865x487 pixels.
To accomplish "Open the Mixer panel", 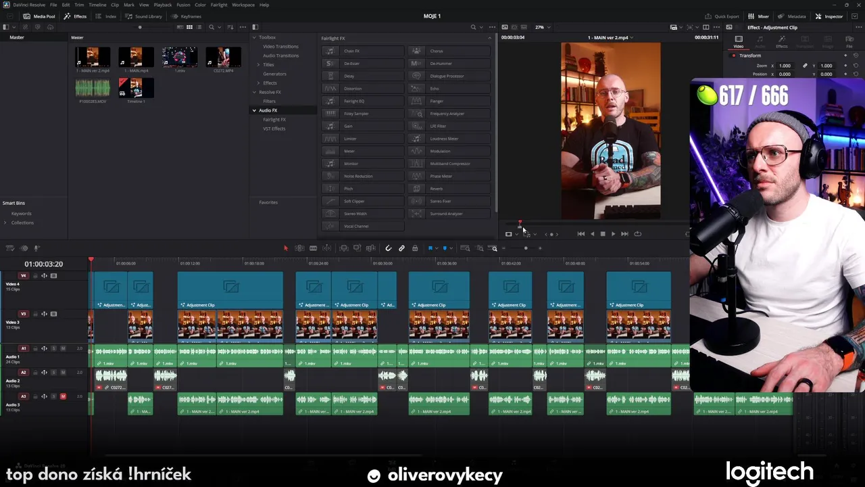I will click(x=758, y=16).
